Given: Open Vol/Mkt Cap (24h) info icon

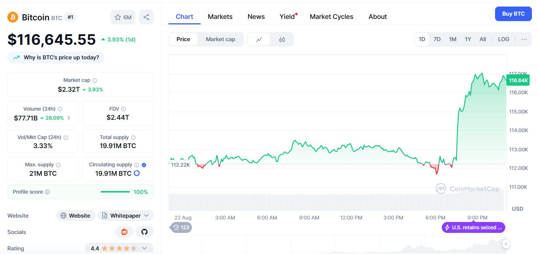Looking at the screenshot, I should (66, 138).
